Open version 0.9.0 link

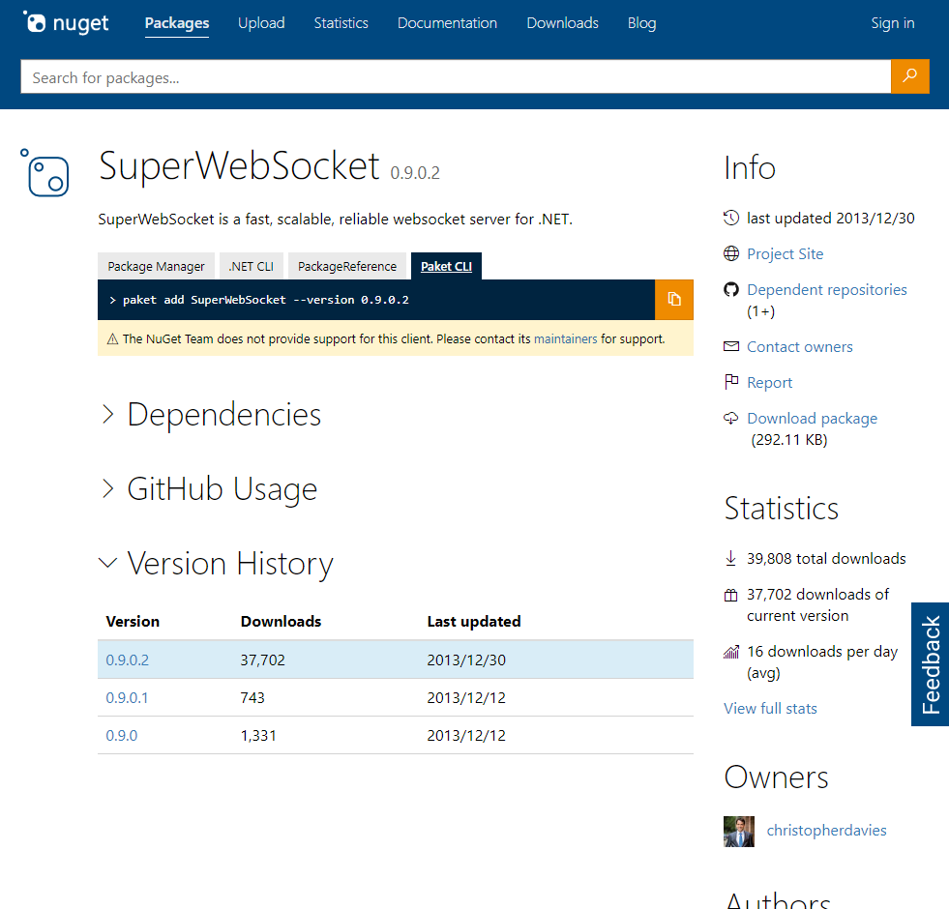click(x=122, y=735)
